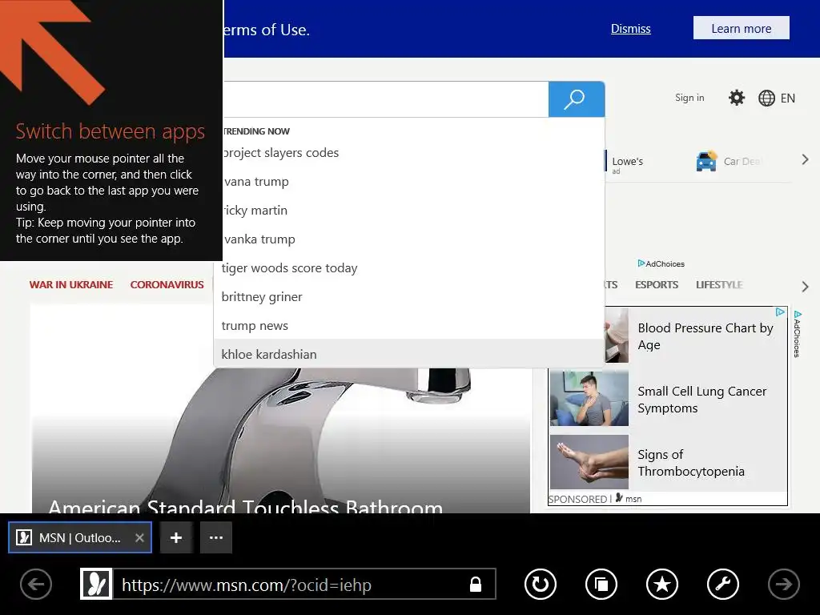Open favorites star icon
The image size is (820, 615).
(x=662, y=584)
